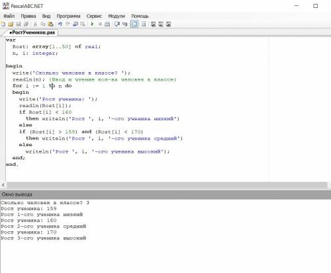Click the last toolbar icon on the right
The height and width of the screenshot is (273, 331).
(168, 24)
